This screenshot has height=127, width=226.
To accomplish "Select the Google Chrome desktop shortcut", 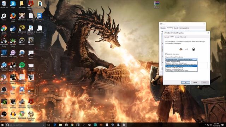I will [4, 30].
